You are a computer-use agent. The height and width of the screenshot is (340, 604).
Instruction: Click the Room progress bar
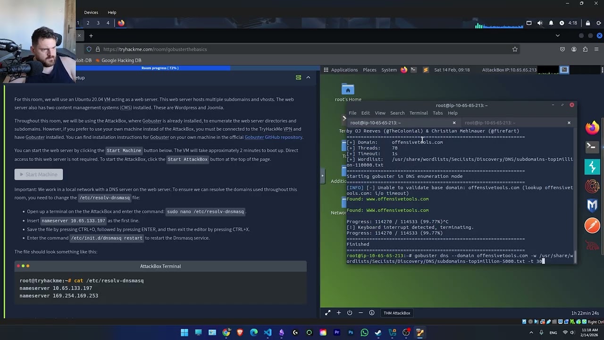160,68
